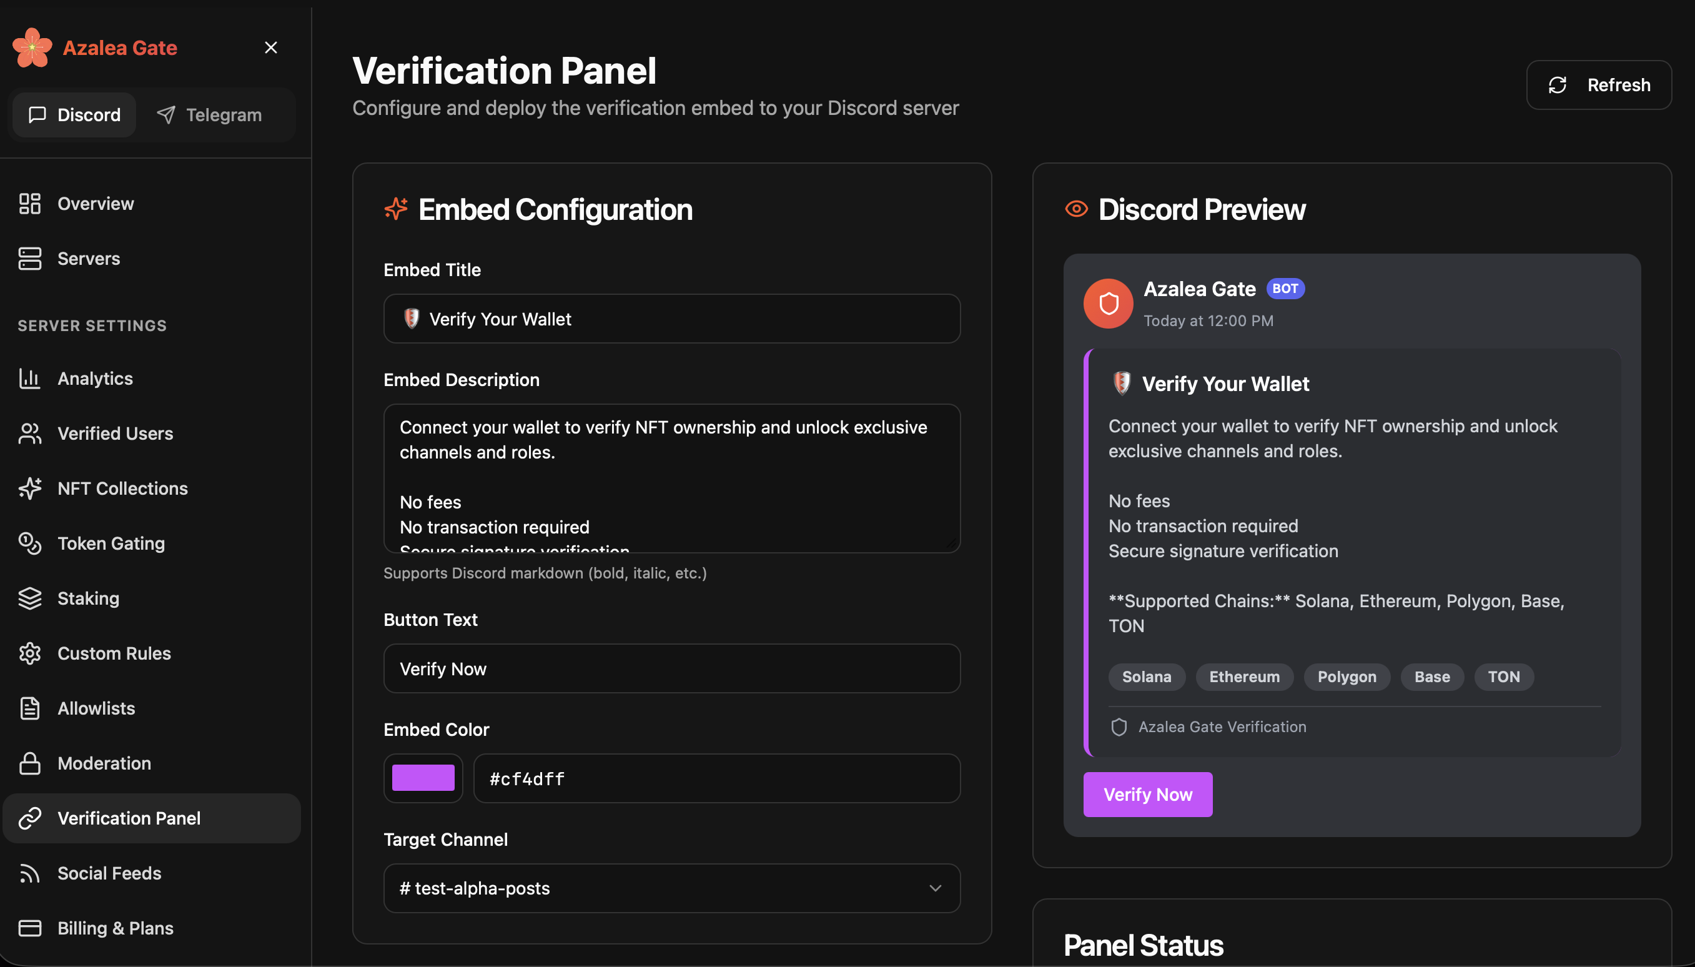1695x967 pixels.
Task: Open Custom Rules settings
Action: 113,653
